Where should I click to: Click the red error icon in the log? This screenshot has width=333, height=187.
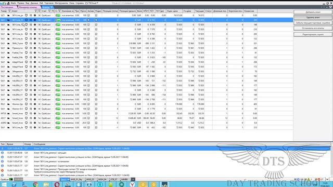click(x=2, y=170)
